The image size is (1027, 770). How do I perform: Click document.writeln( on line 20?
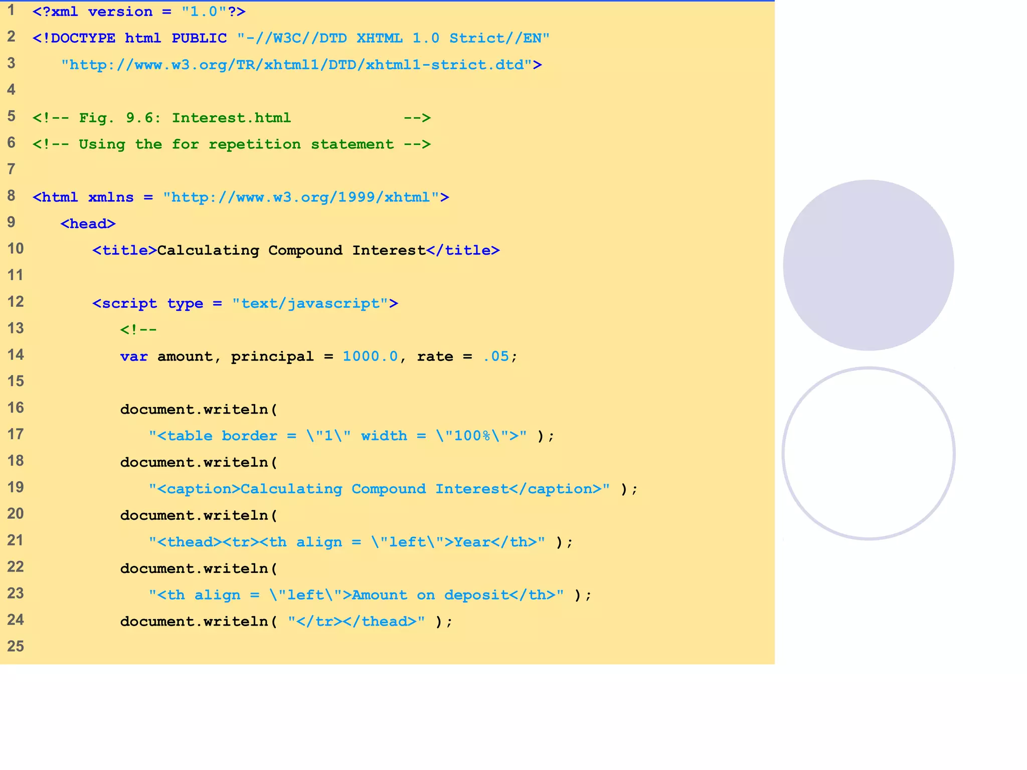(x=199, y=515)
